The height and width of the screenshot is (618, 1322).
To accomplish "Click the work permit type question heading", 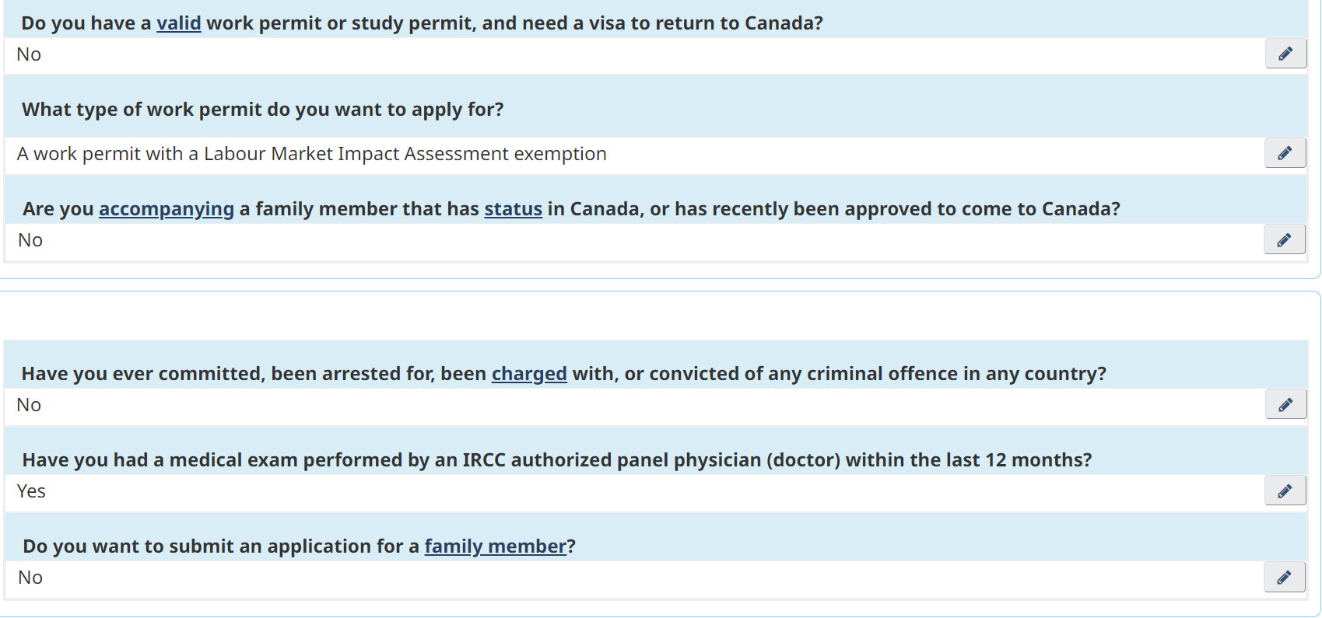I will [262, 110].
